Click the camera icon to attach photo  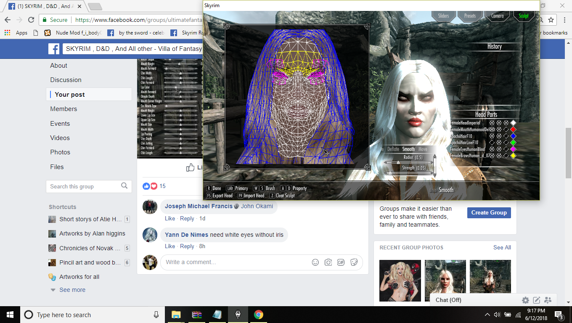click(328, 262)
